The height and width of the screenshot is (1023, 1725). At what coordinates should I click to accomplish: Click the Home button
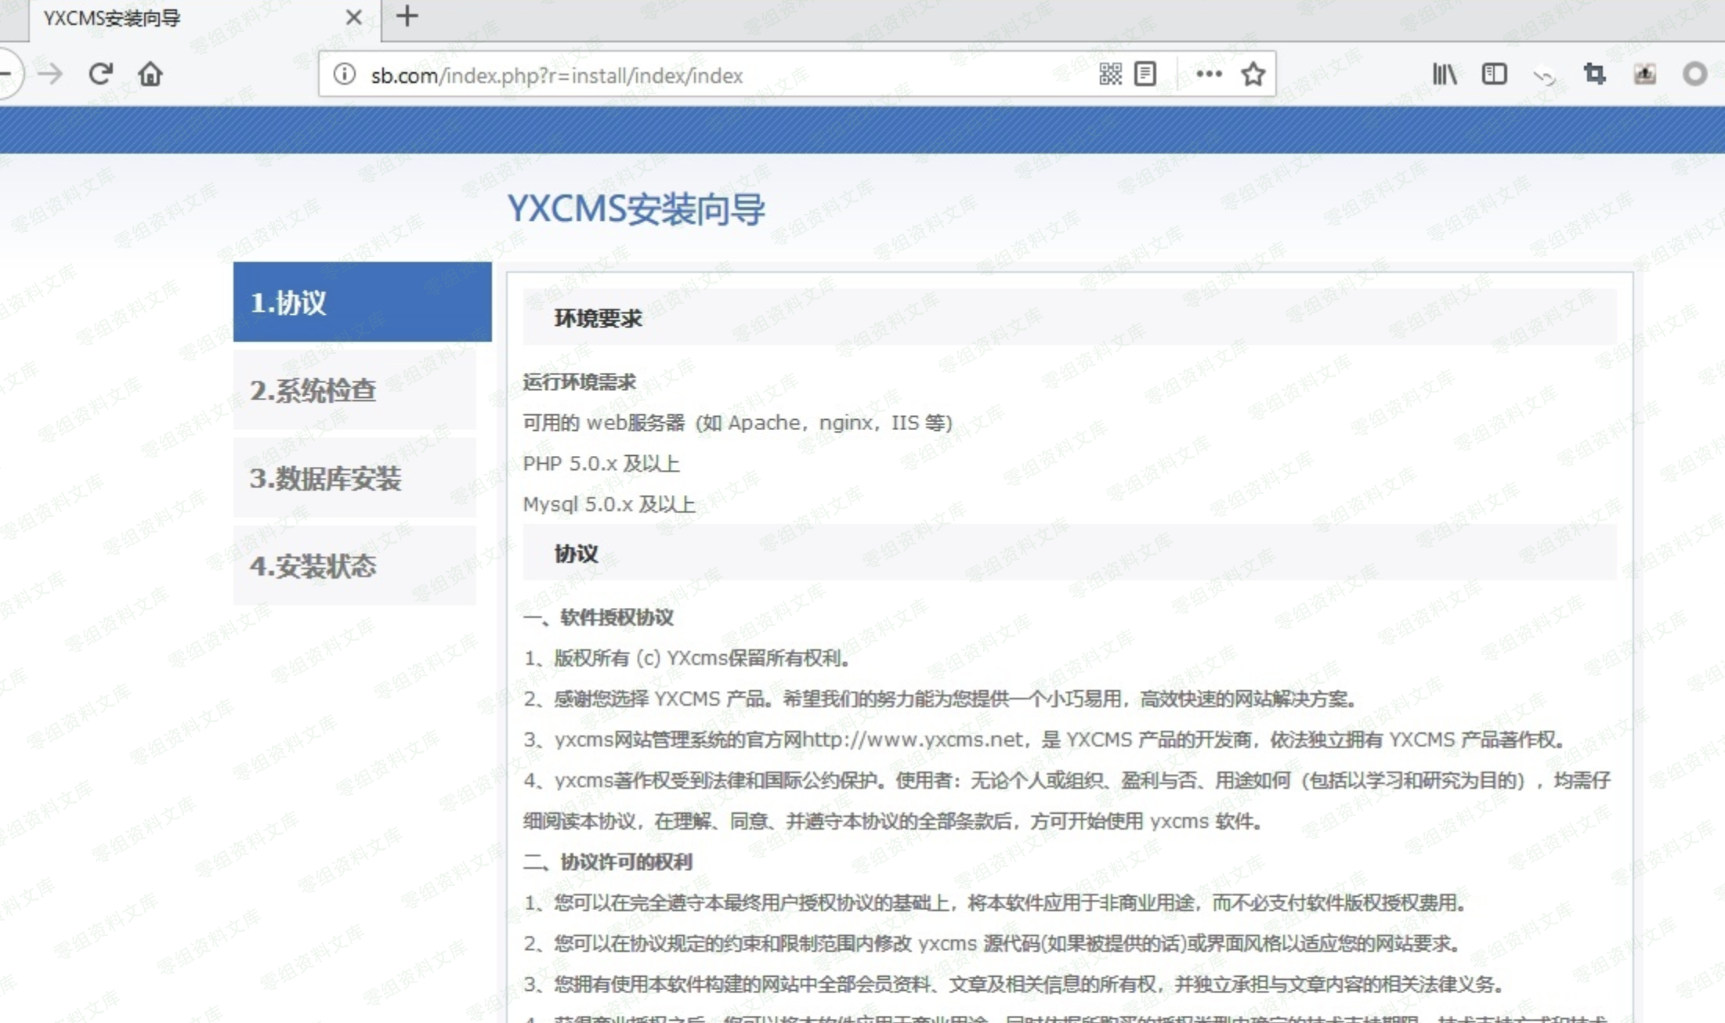(x=150, y=74)
